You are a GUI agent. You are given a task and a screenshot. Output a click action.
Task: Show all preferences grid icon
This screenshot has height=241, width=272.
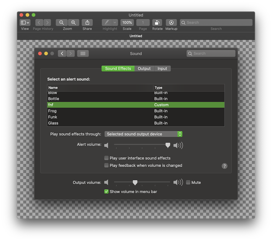(83, 54)
